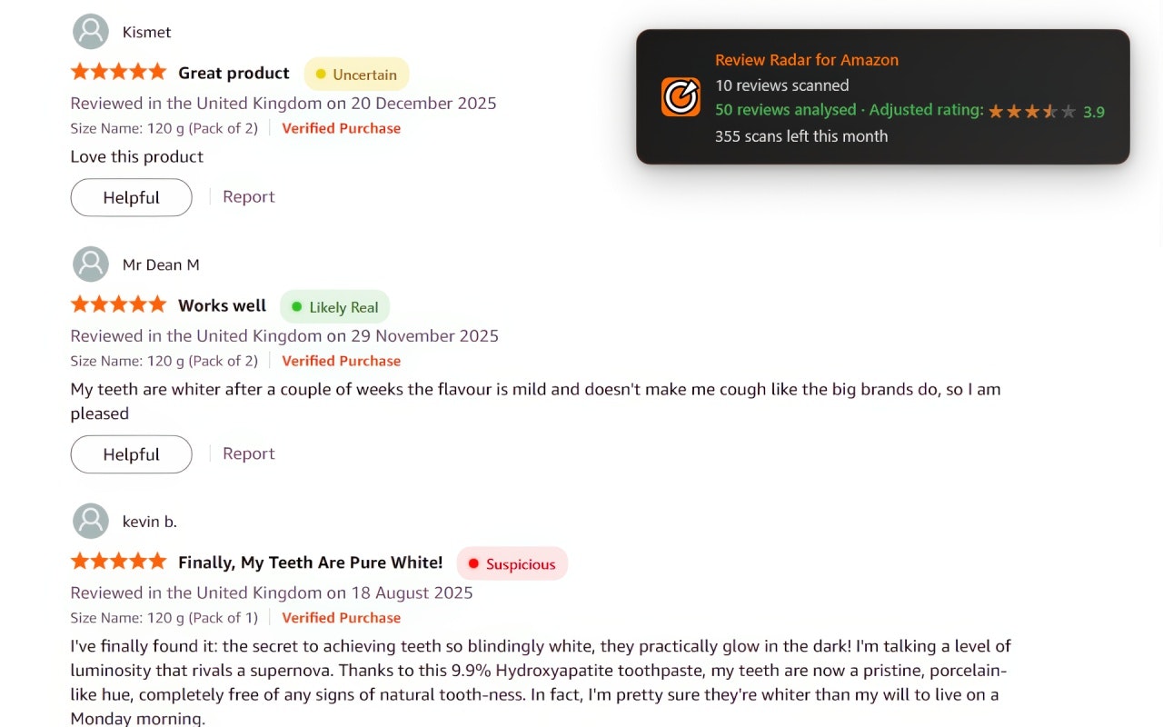Click 'Verified Purchase' on Kismet's review
The height and width of the screenshot is (727, 1163).
341,128
